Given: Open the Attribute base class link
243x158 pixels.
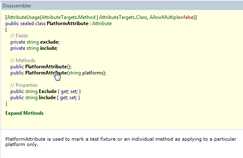Looking at the screenshot, I should (102, 23).
